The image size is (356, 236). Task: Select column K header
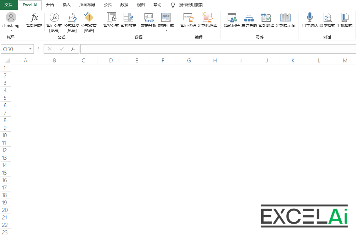point(293,60)
